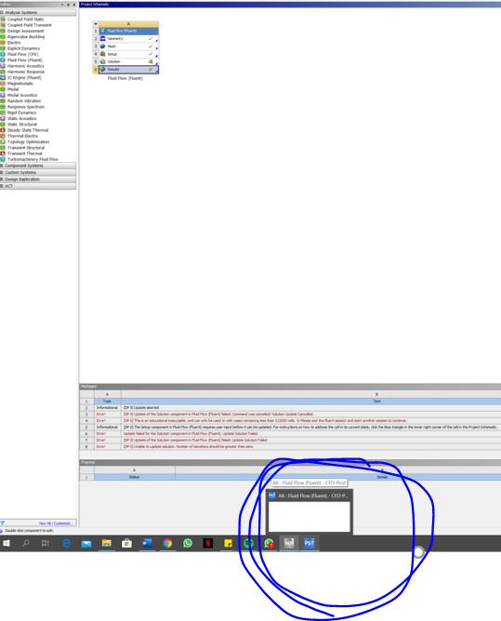Open Google Chrome from taskbar
The image size is (501, 621).
[167, 543]
